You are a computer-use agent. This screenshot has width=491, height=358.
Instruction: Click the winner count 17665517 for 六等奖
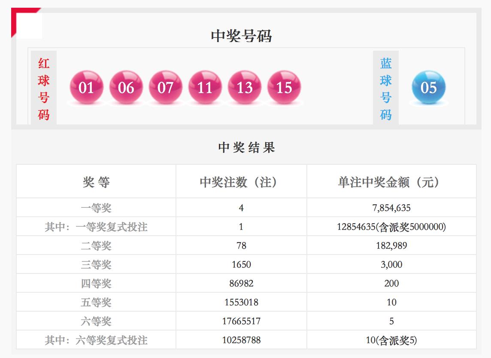point(241,321)
